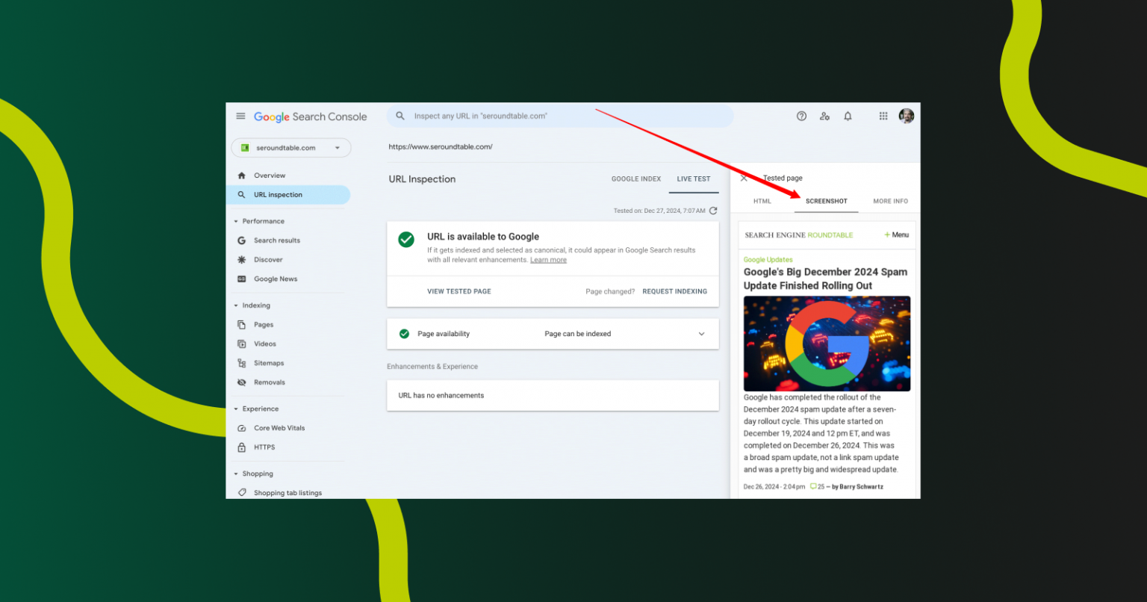This screenshot has height=602, width=1147.
Task: Click the Removals icon under Indexing
Action: click(x=241, y=382)
